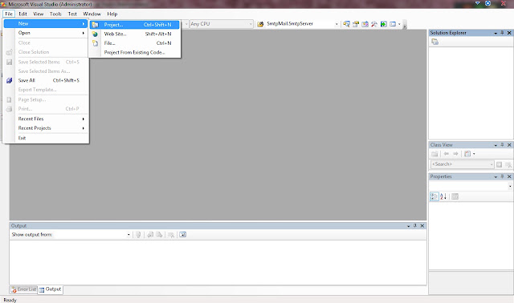Click the Solution Explorer properties toolbar icon

pyautogui.click(x=435, y=42)
